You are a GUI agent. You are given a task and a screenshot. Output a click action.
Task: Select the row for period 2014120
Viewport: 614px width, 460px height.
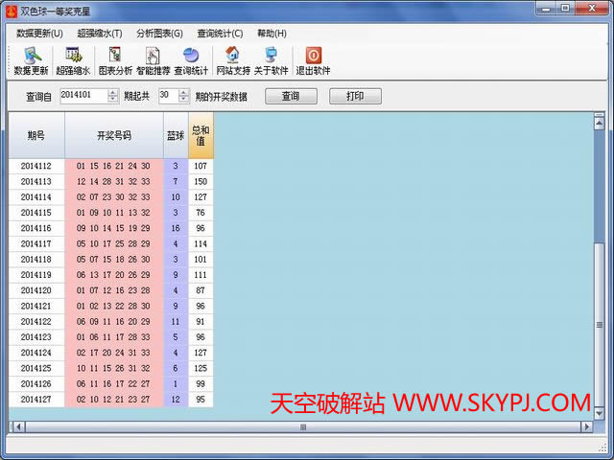click(36, 290)
